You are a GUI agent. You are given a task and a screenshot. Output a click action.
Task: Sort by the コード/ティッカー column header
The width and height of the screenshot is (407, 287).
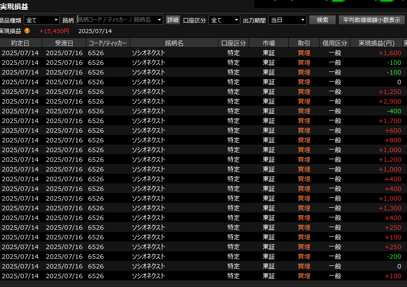(108, 43)
